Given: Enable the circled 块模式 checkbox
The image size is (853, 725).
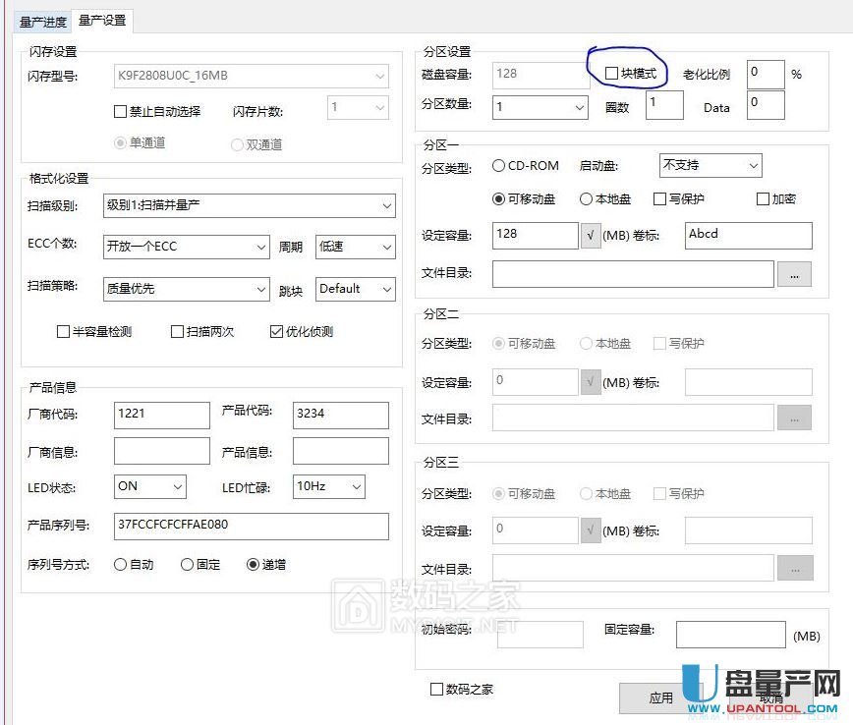Looking at the screenshot, I should click(612, 72).
